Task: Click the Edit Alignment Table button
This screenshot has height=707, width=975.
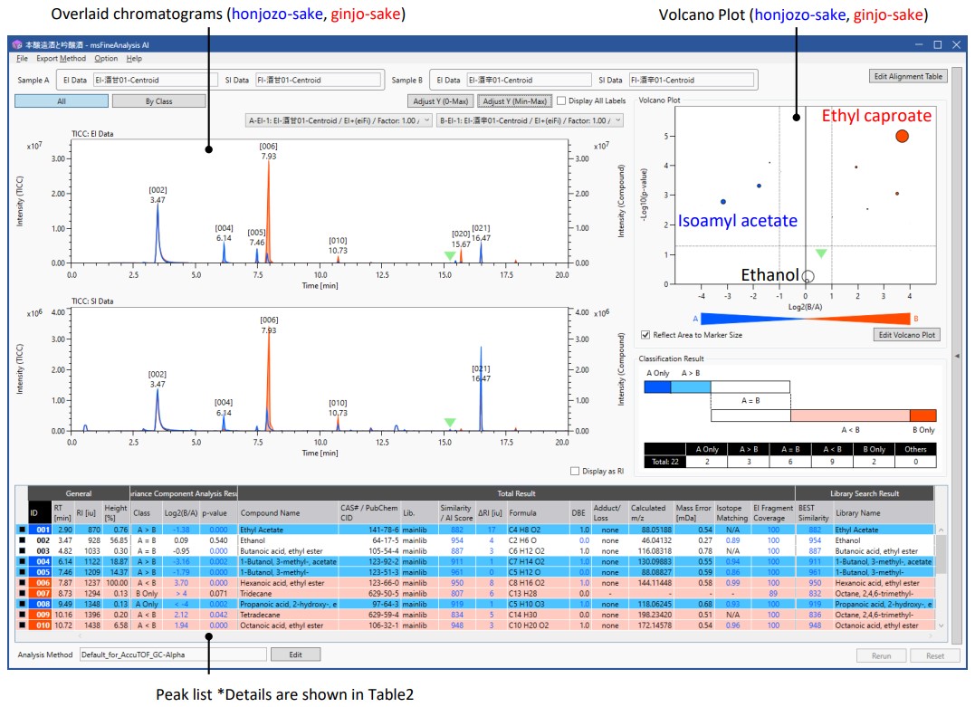Action: 906,77
